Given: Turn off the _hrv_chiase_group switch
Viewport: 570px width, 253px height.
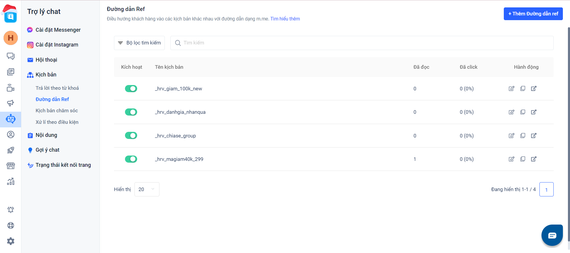Looking at the screenshot, I should (131, 135).
